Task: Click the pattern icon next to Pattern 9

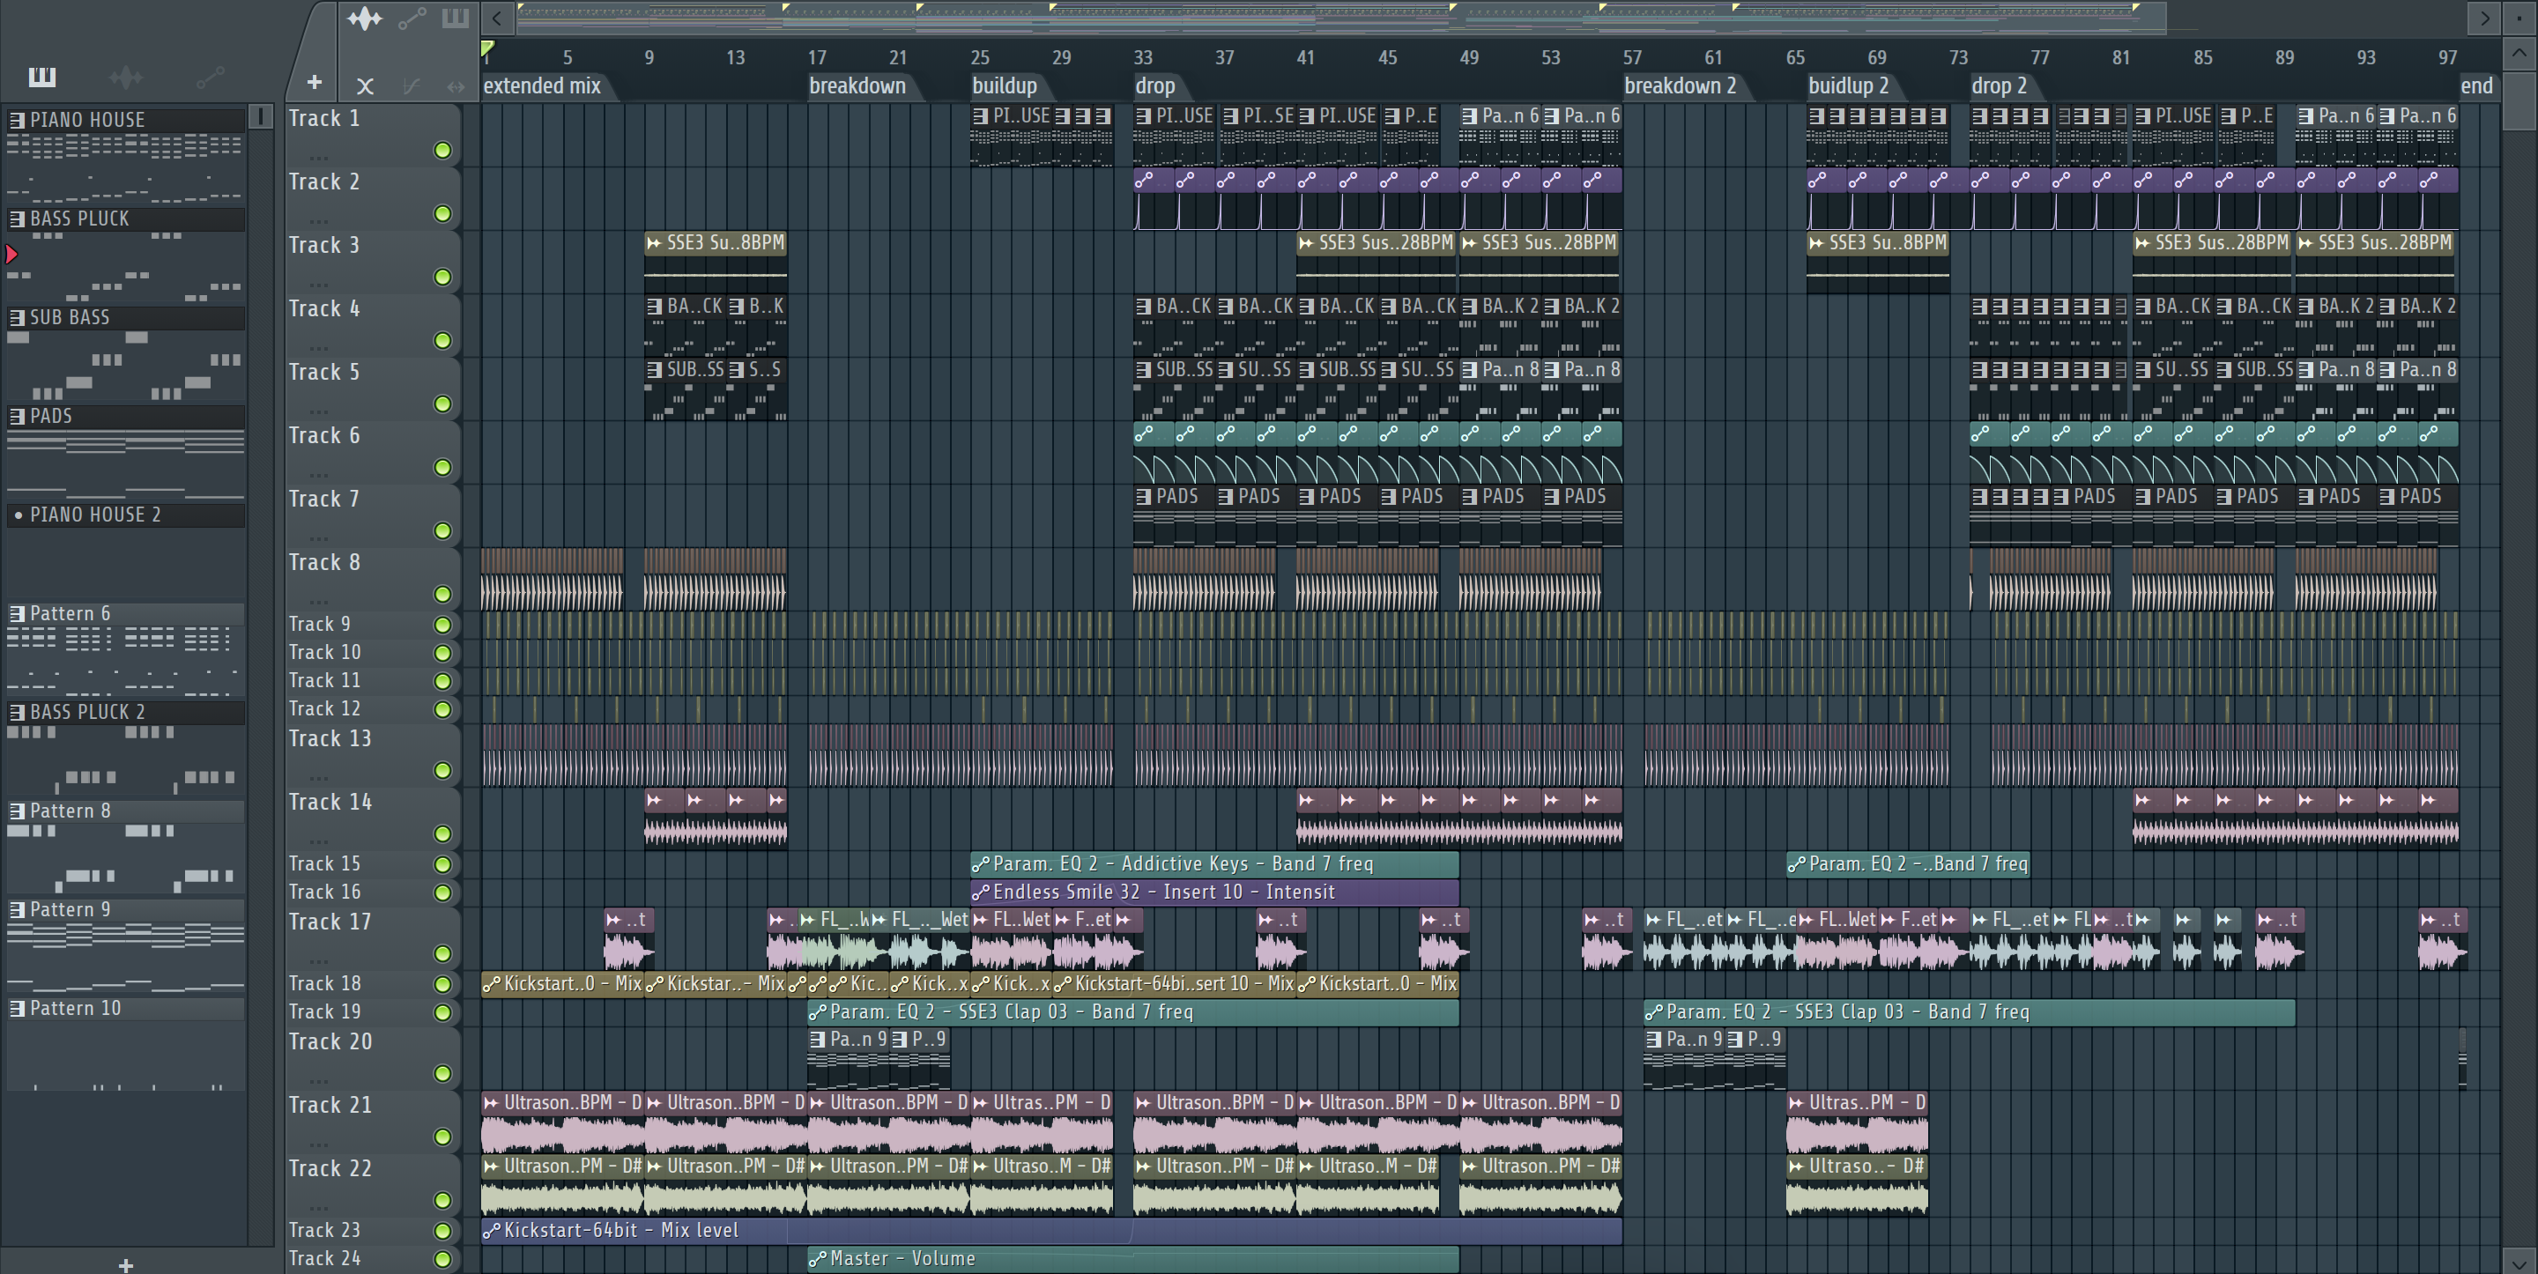Action: pos(17,908)
